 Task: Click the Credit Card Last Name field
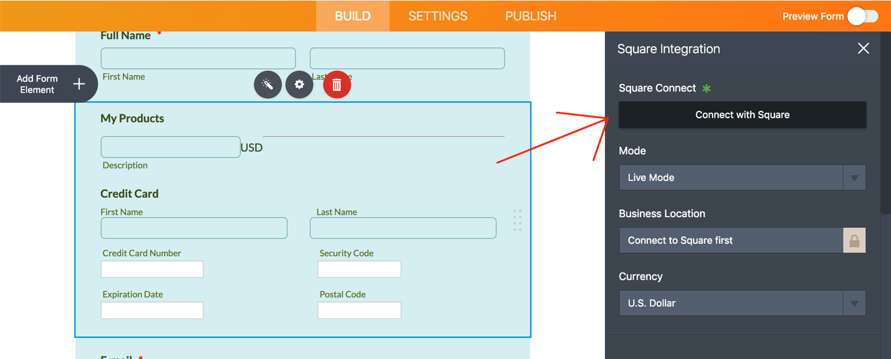(x=403, y=228)
